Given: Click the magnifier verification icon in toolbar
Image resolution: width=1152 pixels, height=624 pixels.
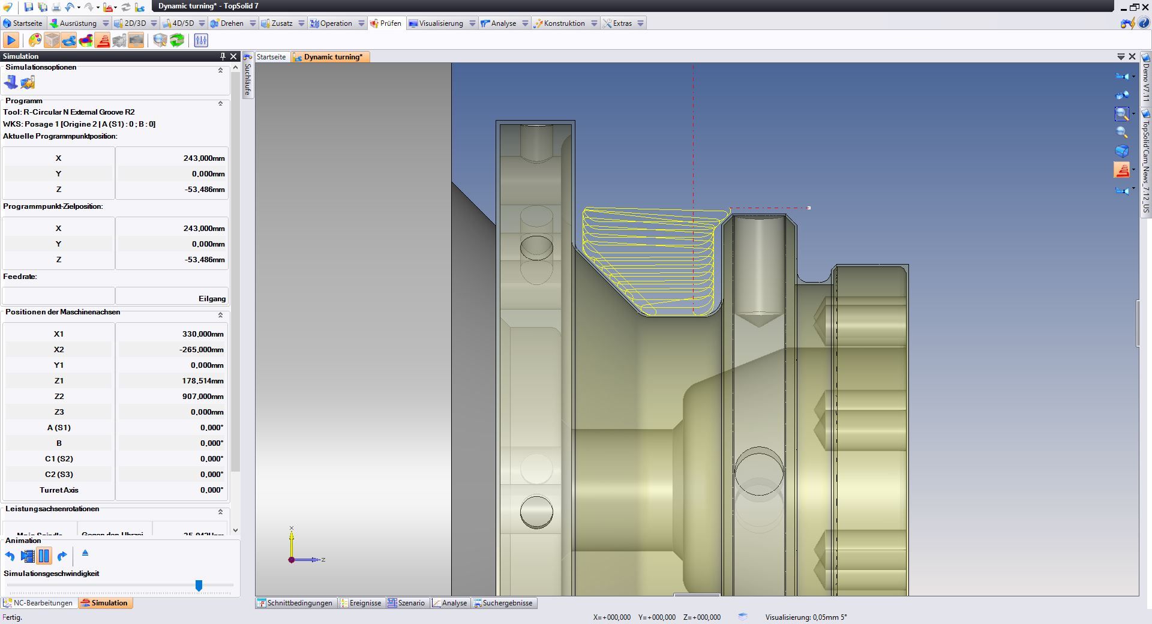Looking at the screenshot, I should coord(160,40).
